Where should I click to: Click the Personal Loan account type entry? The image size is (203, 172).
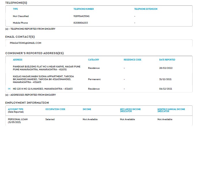18,119
